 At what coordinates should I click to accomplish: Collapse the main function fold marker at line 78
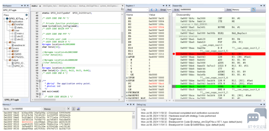[40, 94]
